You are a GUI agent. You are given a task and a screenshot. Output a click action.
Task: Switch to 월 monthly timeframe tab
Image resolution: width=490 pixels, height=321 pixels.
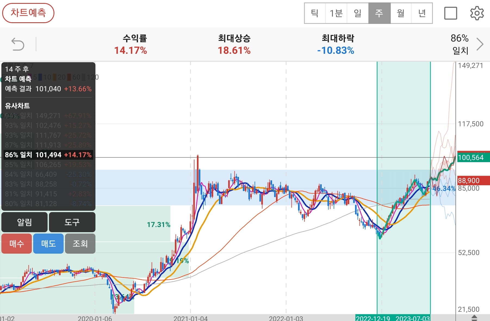tap(401, 13)
